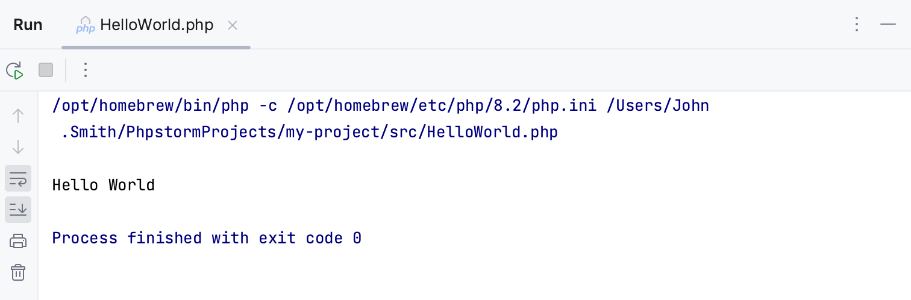The width and height of the screenshot is (911, 300).
Task: Open Run tool window options menu
Action: click(x=856, y=25)
